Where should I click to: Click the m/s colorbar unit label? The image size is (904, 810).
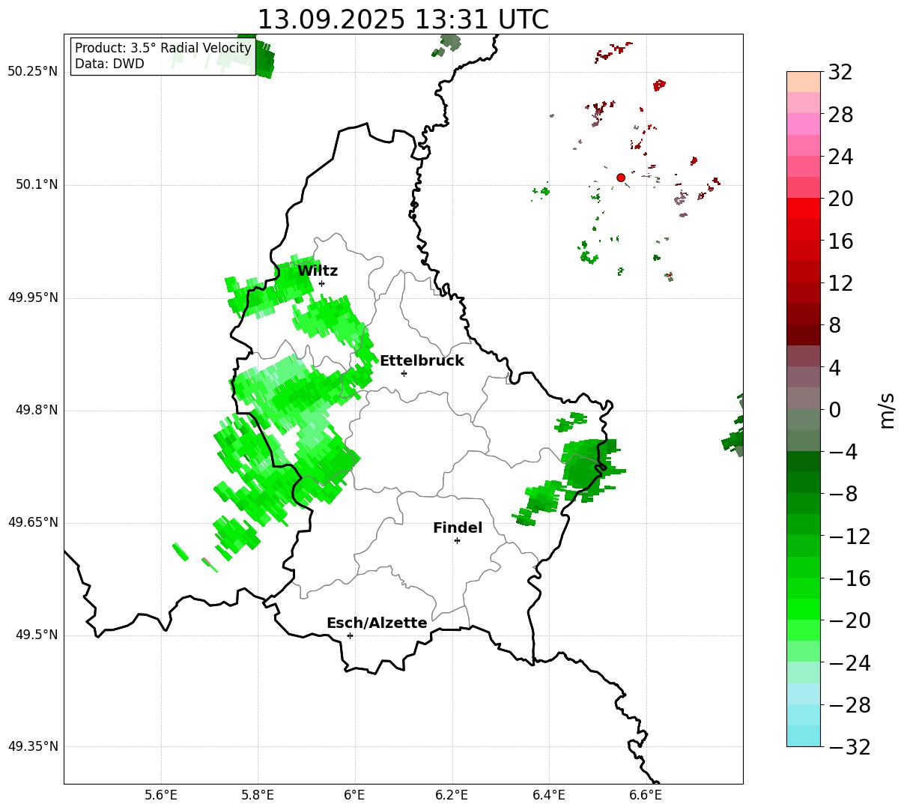point(887,410)
